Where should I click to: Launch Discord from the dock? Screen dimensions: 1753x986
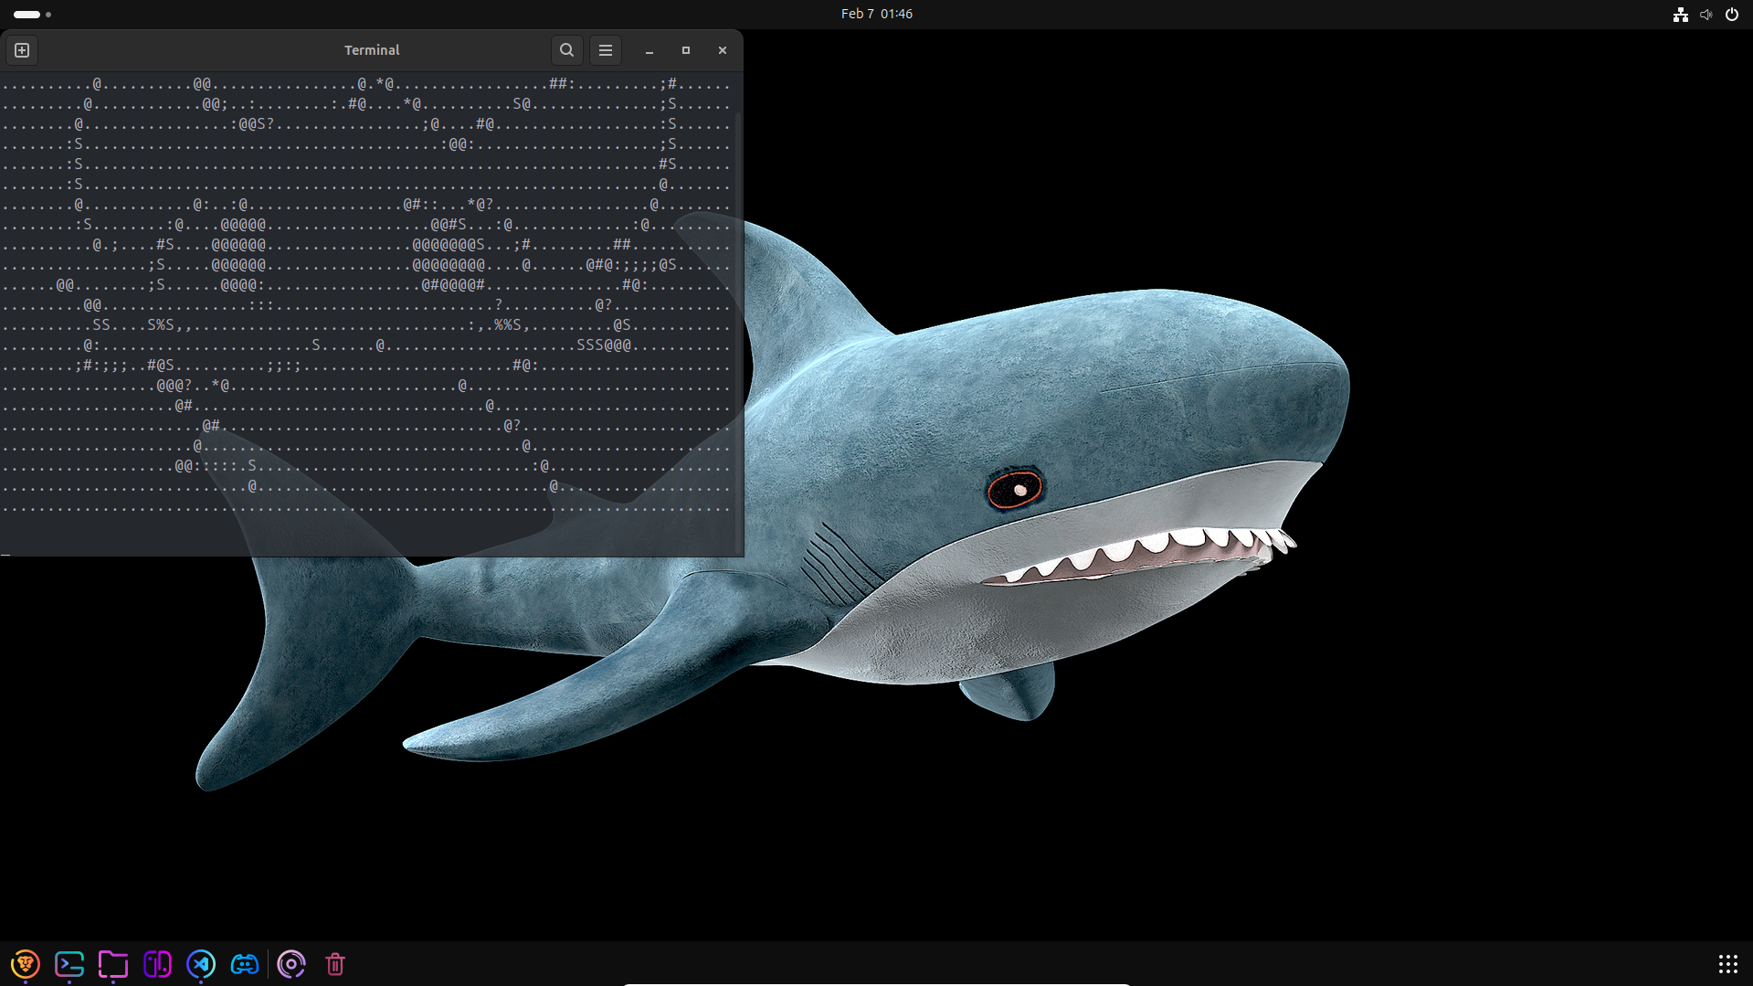pos(245,964)
